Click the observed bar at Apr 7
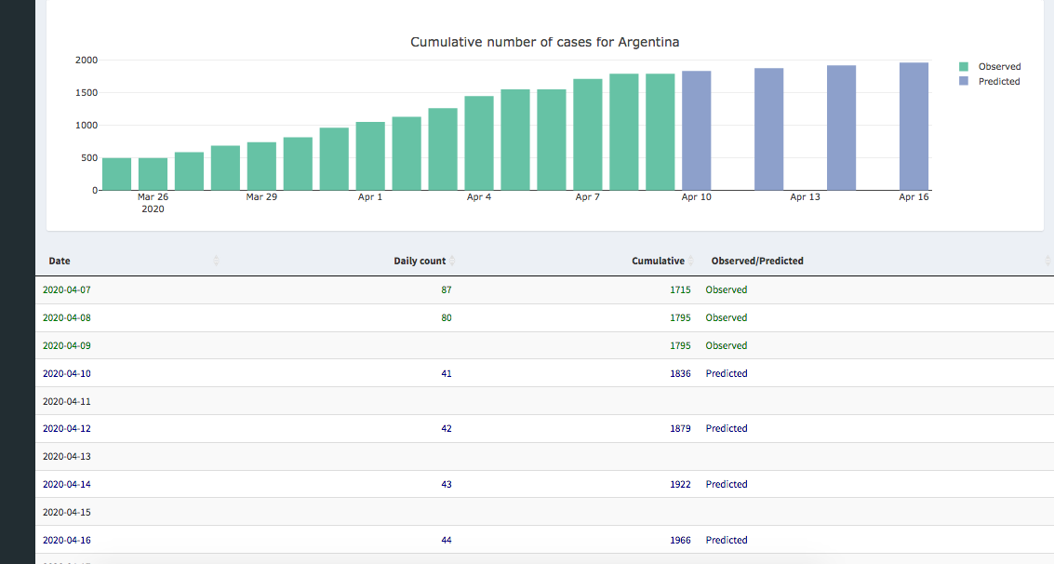The image size is (1054, 564). click(x=587, y=135)
